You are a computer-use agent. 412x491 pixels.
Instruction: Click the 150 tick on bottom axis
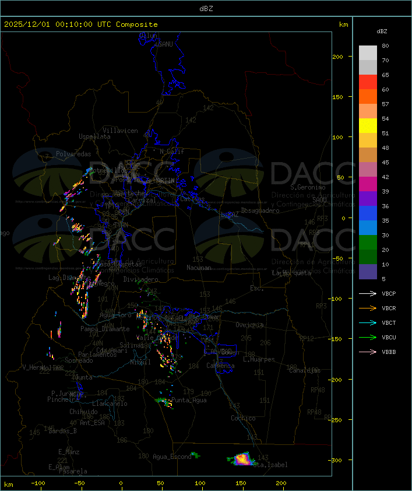(x=241, y=483)
